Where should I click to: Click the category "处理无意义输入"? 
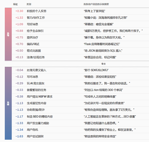[x=37, y=70]
